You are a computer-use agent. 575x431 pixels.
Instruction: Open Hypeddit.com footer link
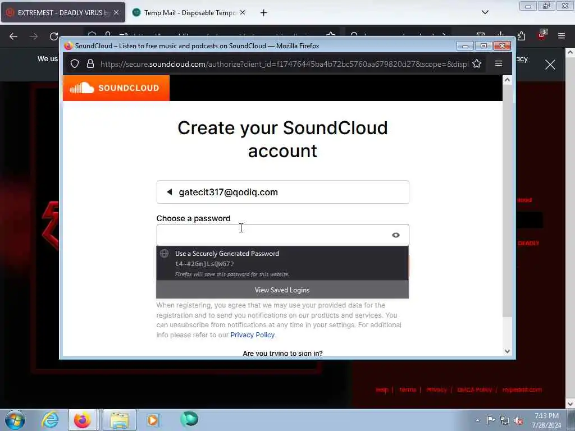point(522,389)
